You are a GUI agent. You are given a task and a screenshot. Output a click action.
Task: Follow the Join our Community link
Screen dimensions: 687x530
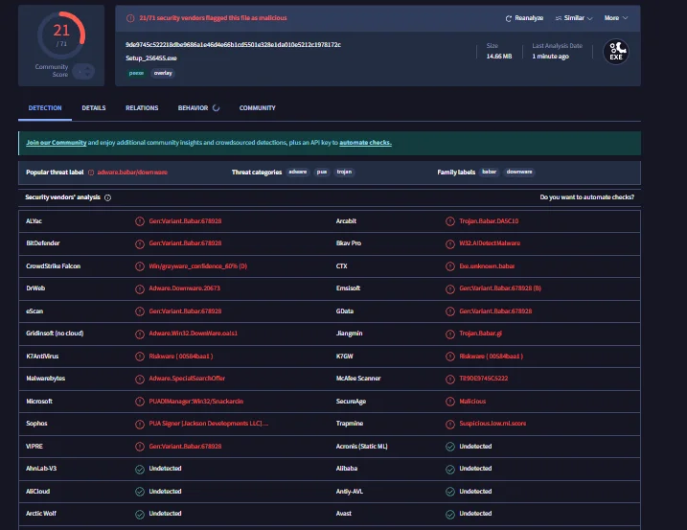point(57,143)
